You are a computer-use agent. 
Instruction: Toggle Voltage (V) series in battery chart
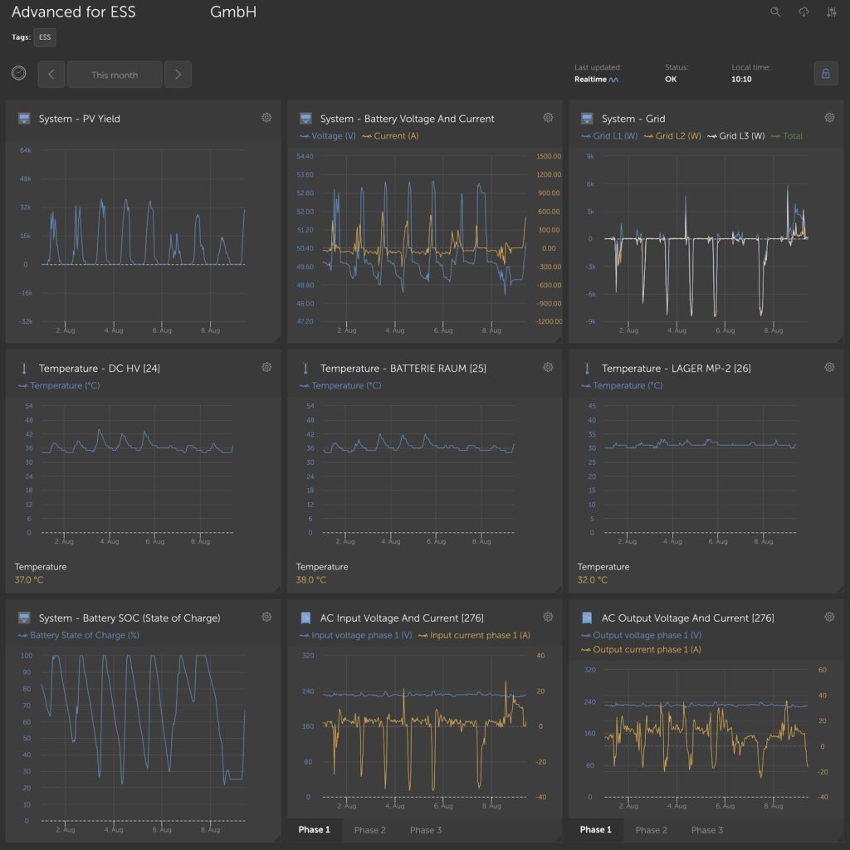tap(327, 136)
